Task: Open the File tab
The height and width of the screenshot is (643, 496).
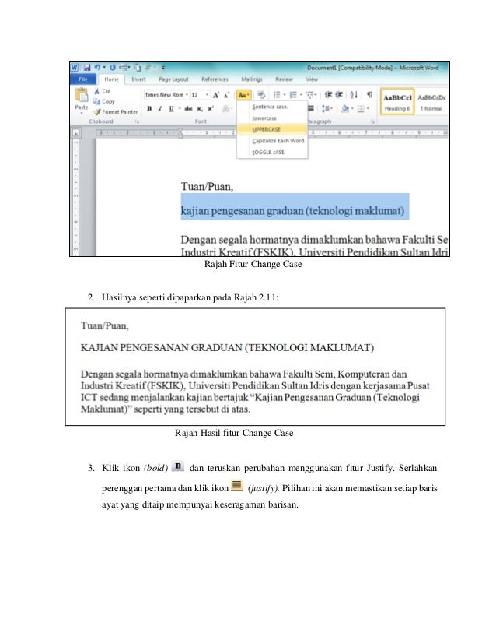Action: (83, 79)
